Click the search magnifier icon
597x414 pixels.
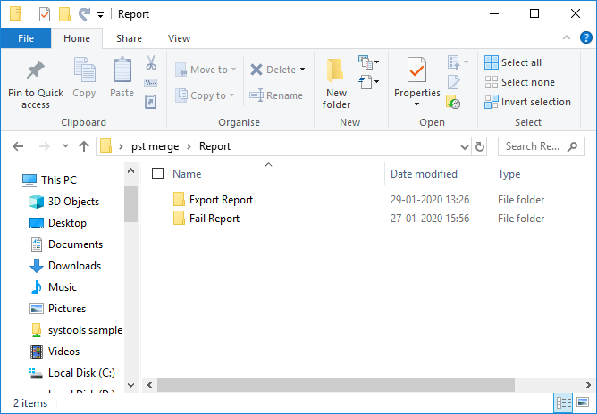pos(572,146)
